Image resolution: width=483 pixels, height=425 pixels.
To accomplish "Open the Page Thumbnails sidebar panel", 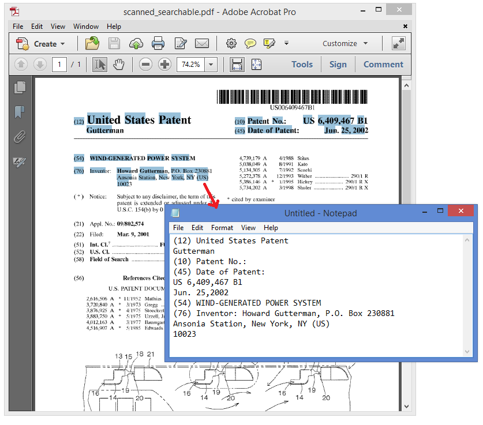I will (x=20, y=88).
